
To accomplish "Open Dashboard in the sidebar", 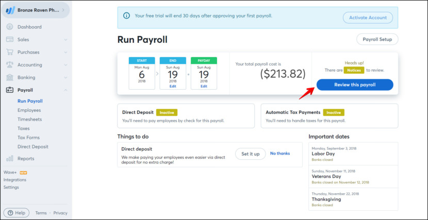I will [29, 27].
